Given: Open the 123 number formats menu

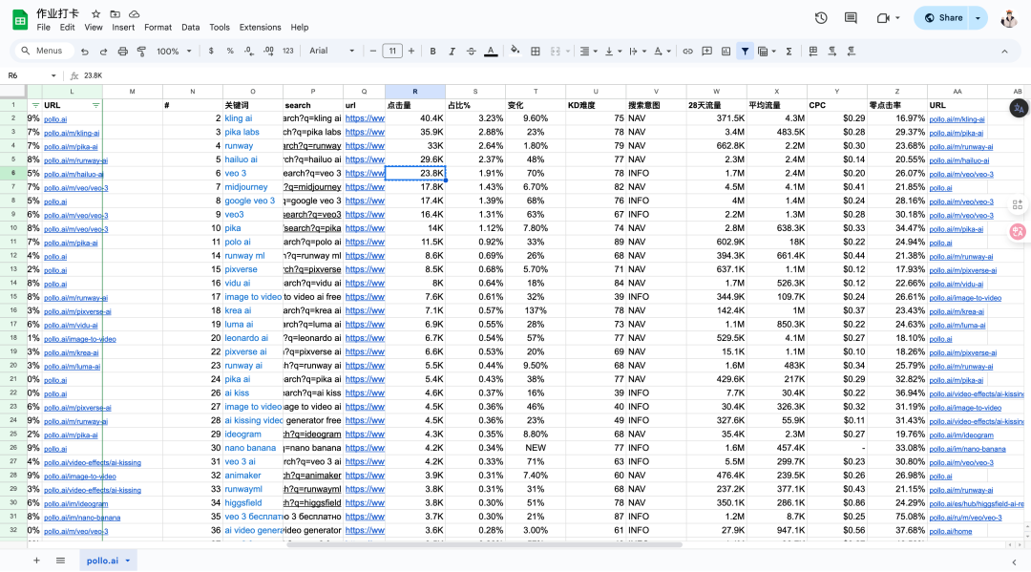Looking at the screenshot, I should coord(288,51).
